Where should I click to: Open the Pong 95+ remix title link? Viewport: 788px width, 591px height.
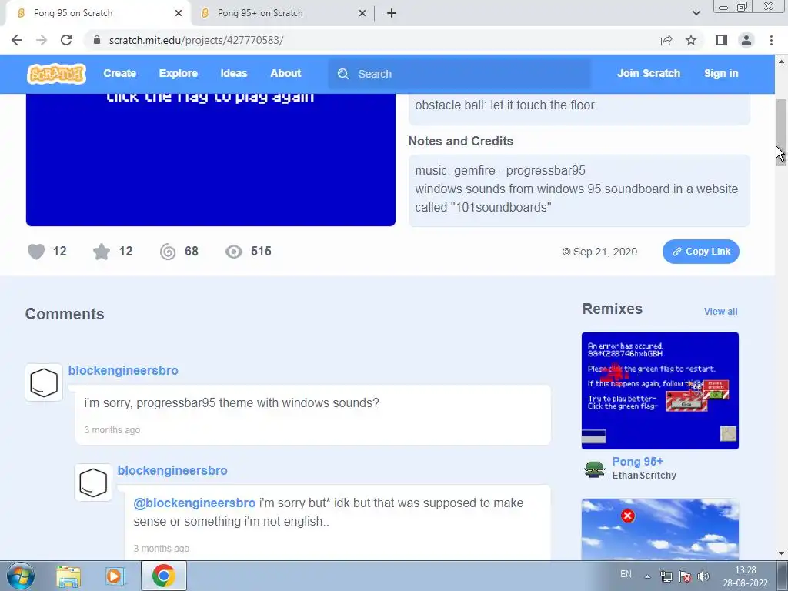click(638, 462)
